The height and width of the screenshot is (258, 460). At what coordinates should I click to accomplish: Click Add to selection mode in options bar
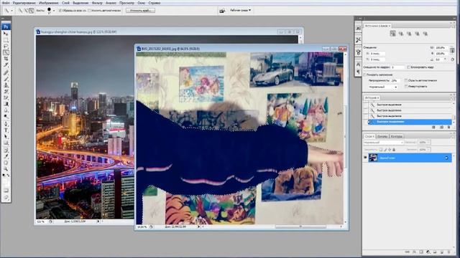pos(26,11)
